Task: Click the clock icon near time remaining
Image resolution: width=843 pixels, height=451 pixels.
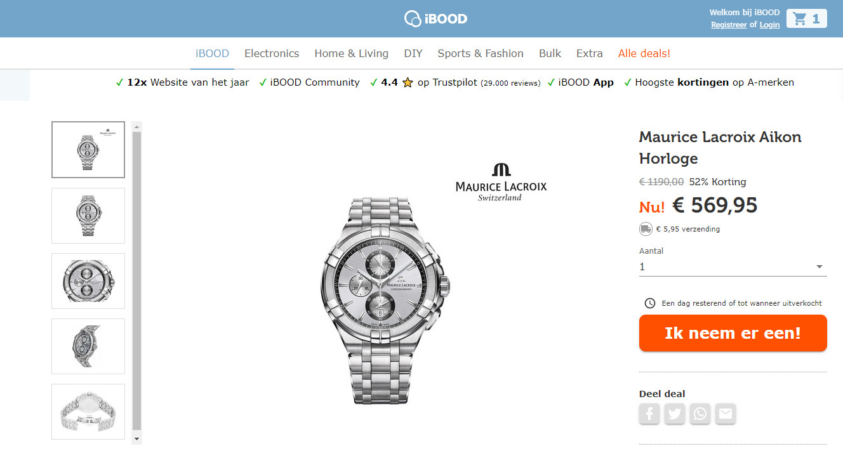Action: (x=650, y=303)
